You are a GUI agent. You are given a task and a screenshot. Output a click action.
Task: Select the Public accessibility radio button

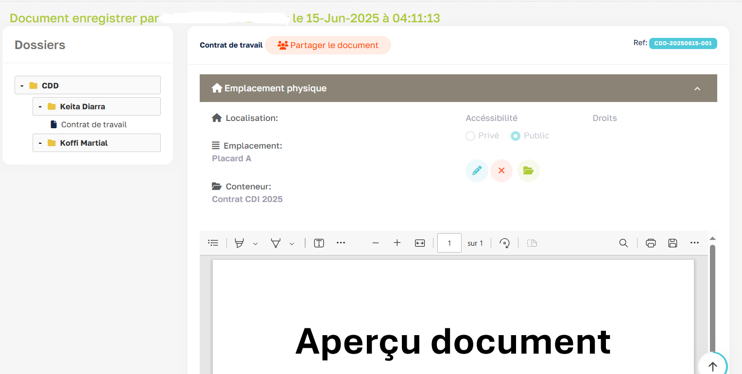pos(516,136)
